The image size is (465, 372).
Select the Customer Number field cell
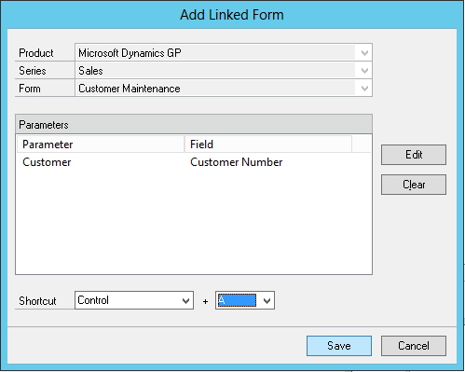tap(237, 162)
